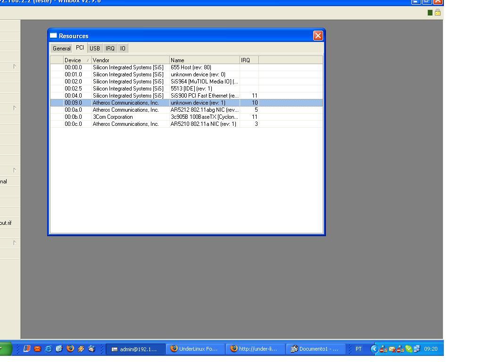Open the red mail quick launch icon
The height and width of the screenshot is (362, 483).
tap(38, 349)
